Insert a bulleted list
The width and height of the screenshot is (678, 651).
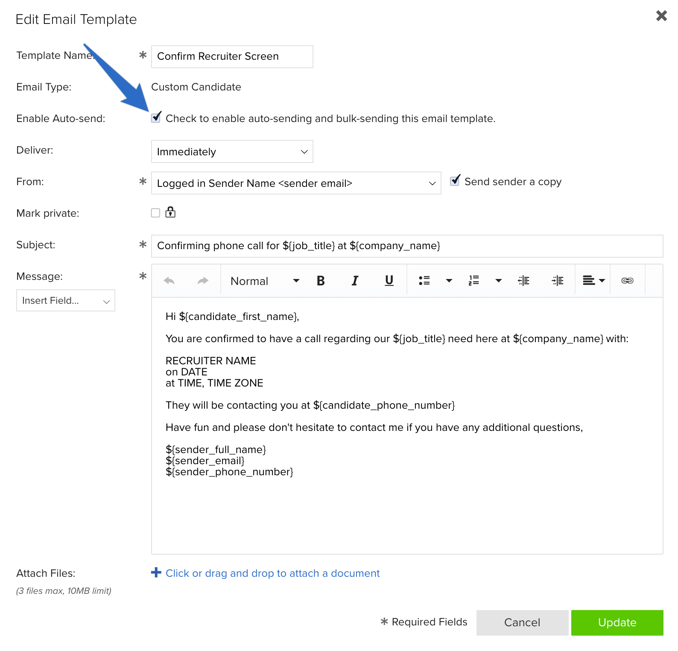424,281
